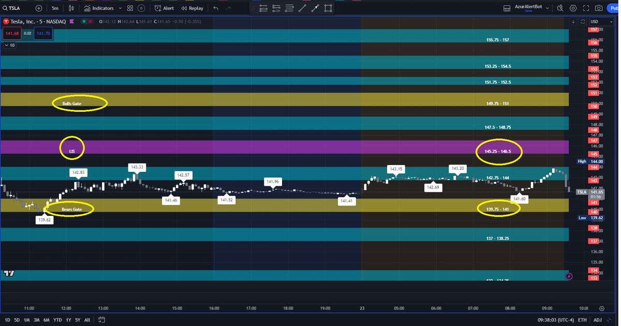Switch range to 5Y
This screenshot has width=621, height=326.
[78, 320]
